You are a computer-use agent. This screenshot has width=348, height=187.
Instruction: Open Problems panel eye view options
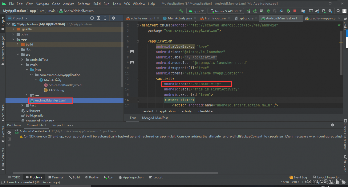tap(9, 132)
